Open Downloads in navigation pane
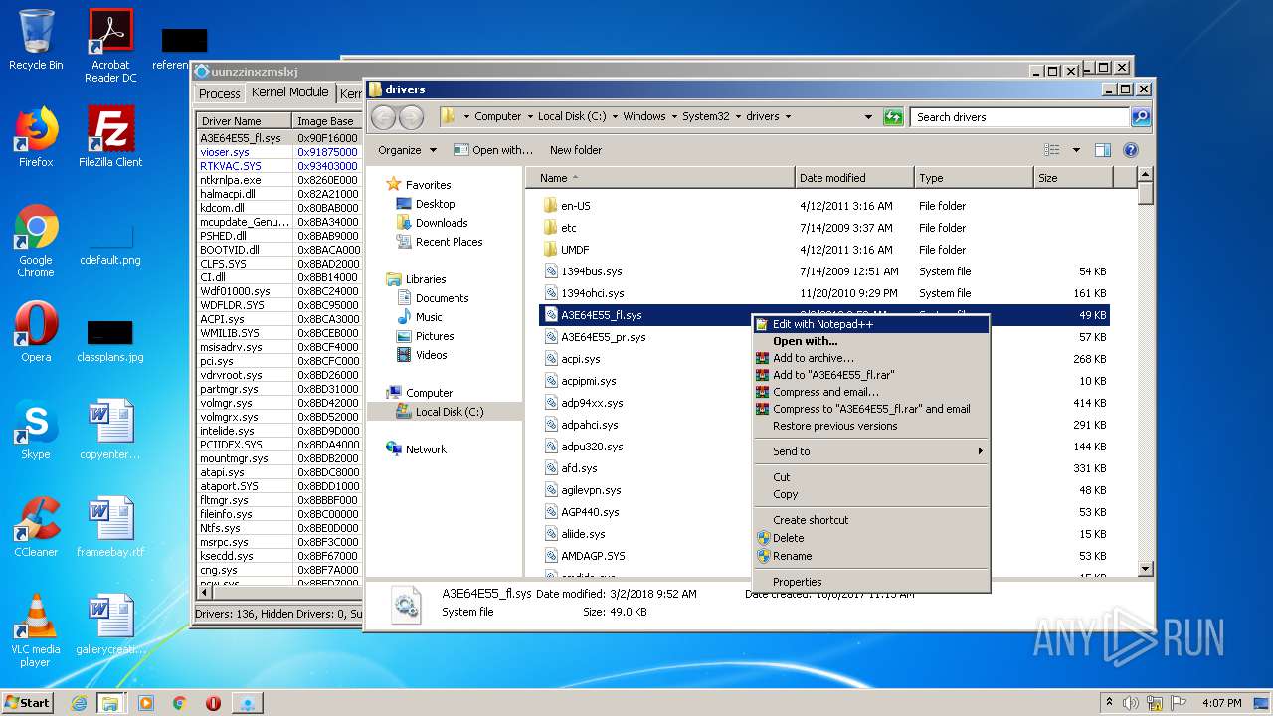This screenshot has width=1273, height=716. [x=442, y=223]
